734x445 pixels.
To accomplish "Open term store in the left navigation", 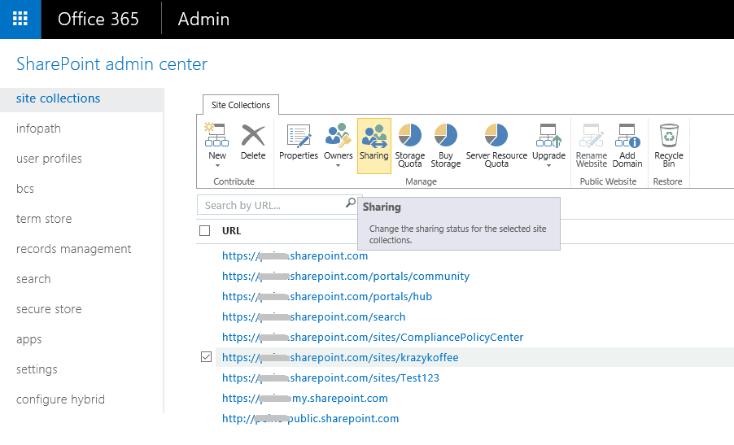I will 44,219.
